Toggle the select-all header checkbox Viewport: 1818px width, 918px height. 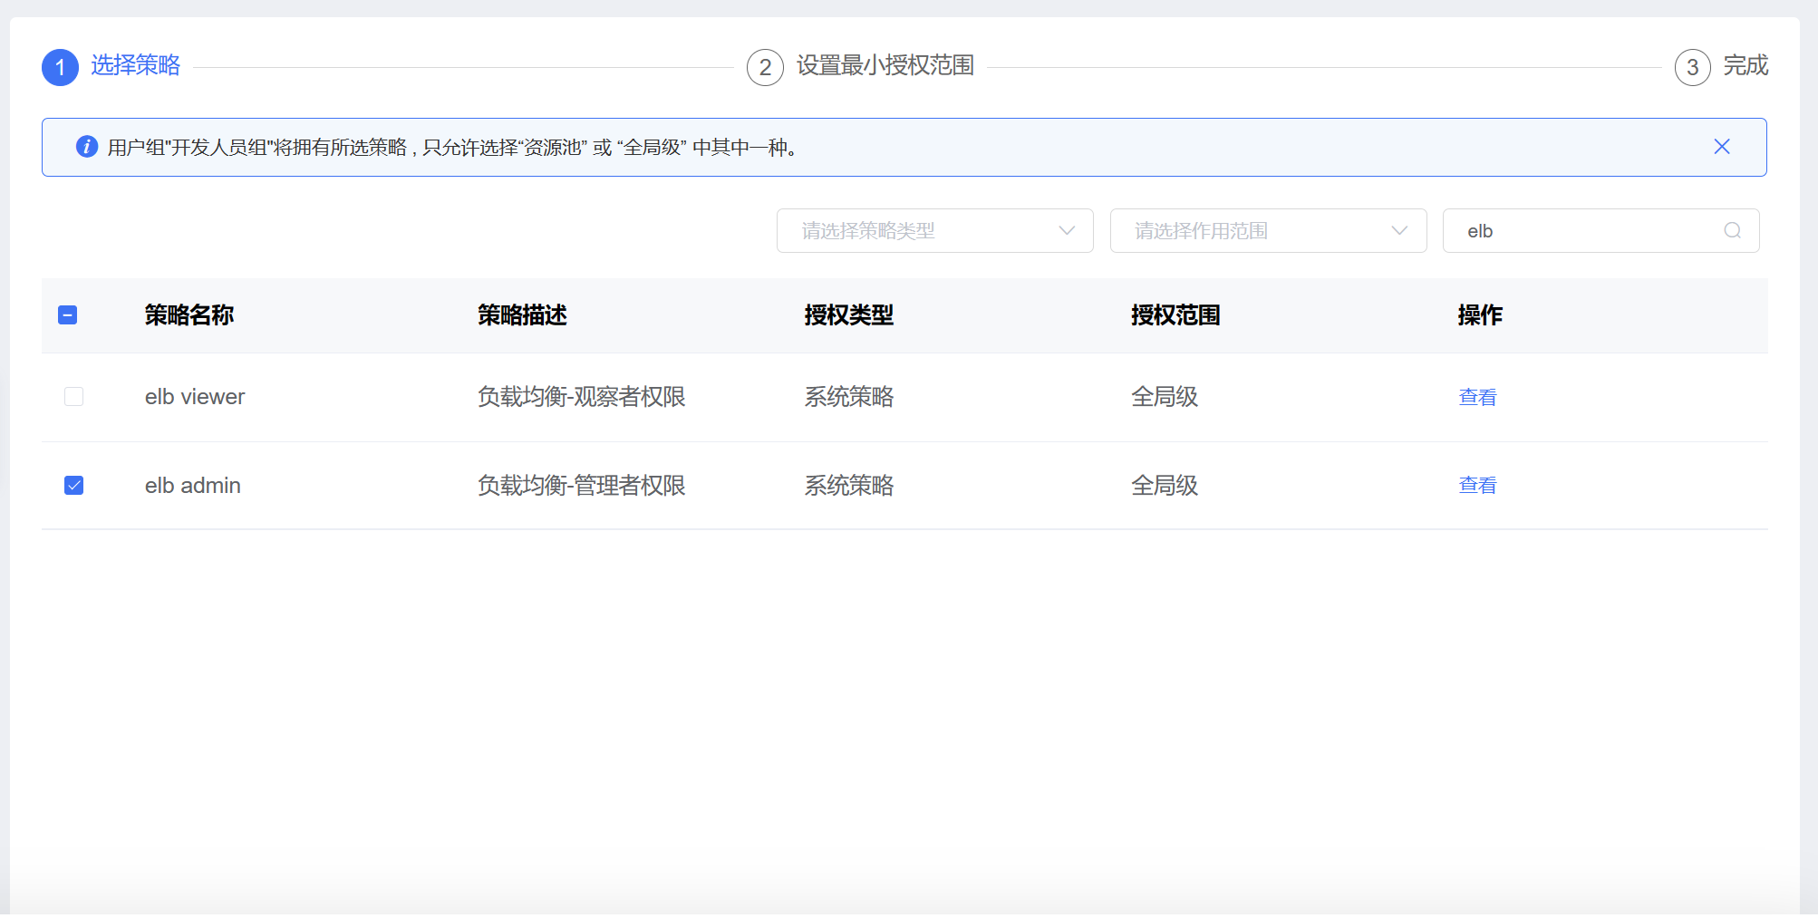[67, 315]
